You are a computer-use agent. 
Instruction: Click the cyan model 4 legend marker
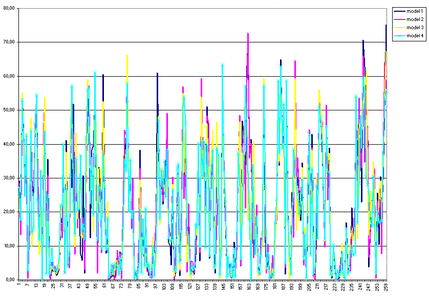point(400,35)
